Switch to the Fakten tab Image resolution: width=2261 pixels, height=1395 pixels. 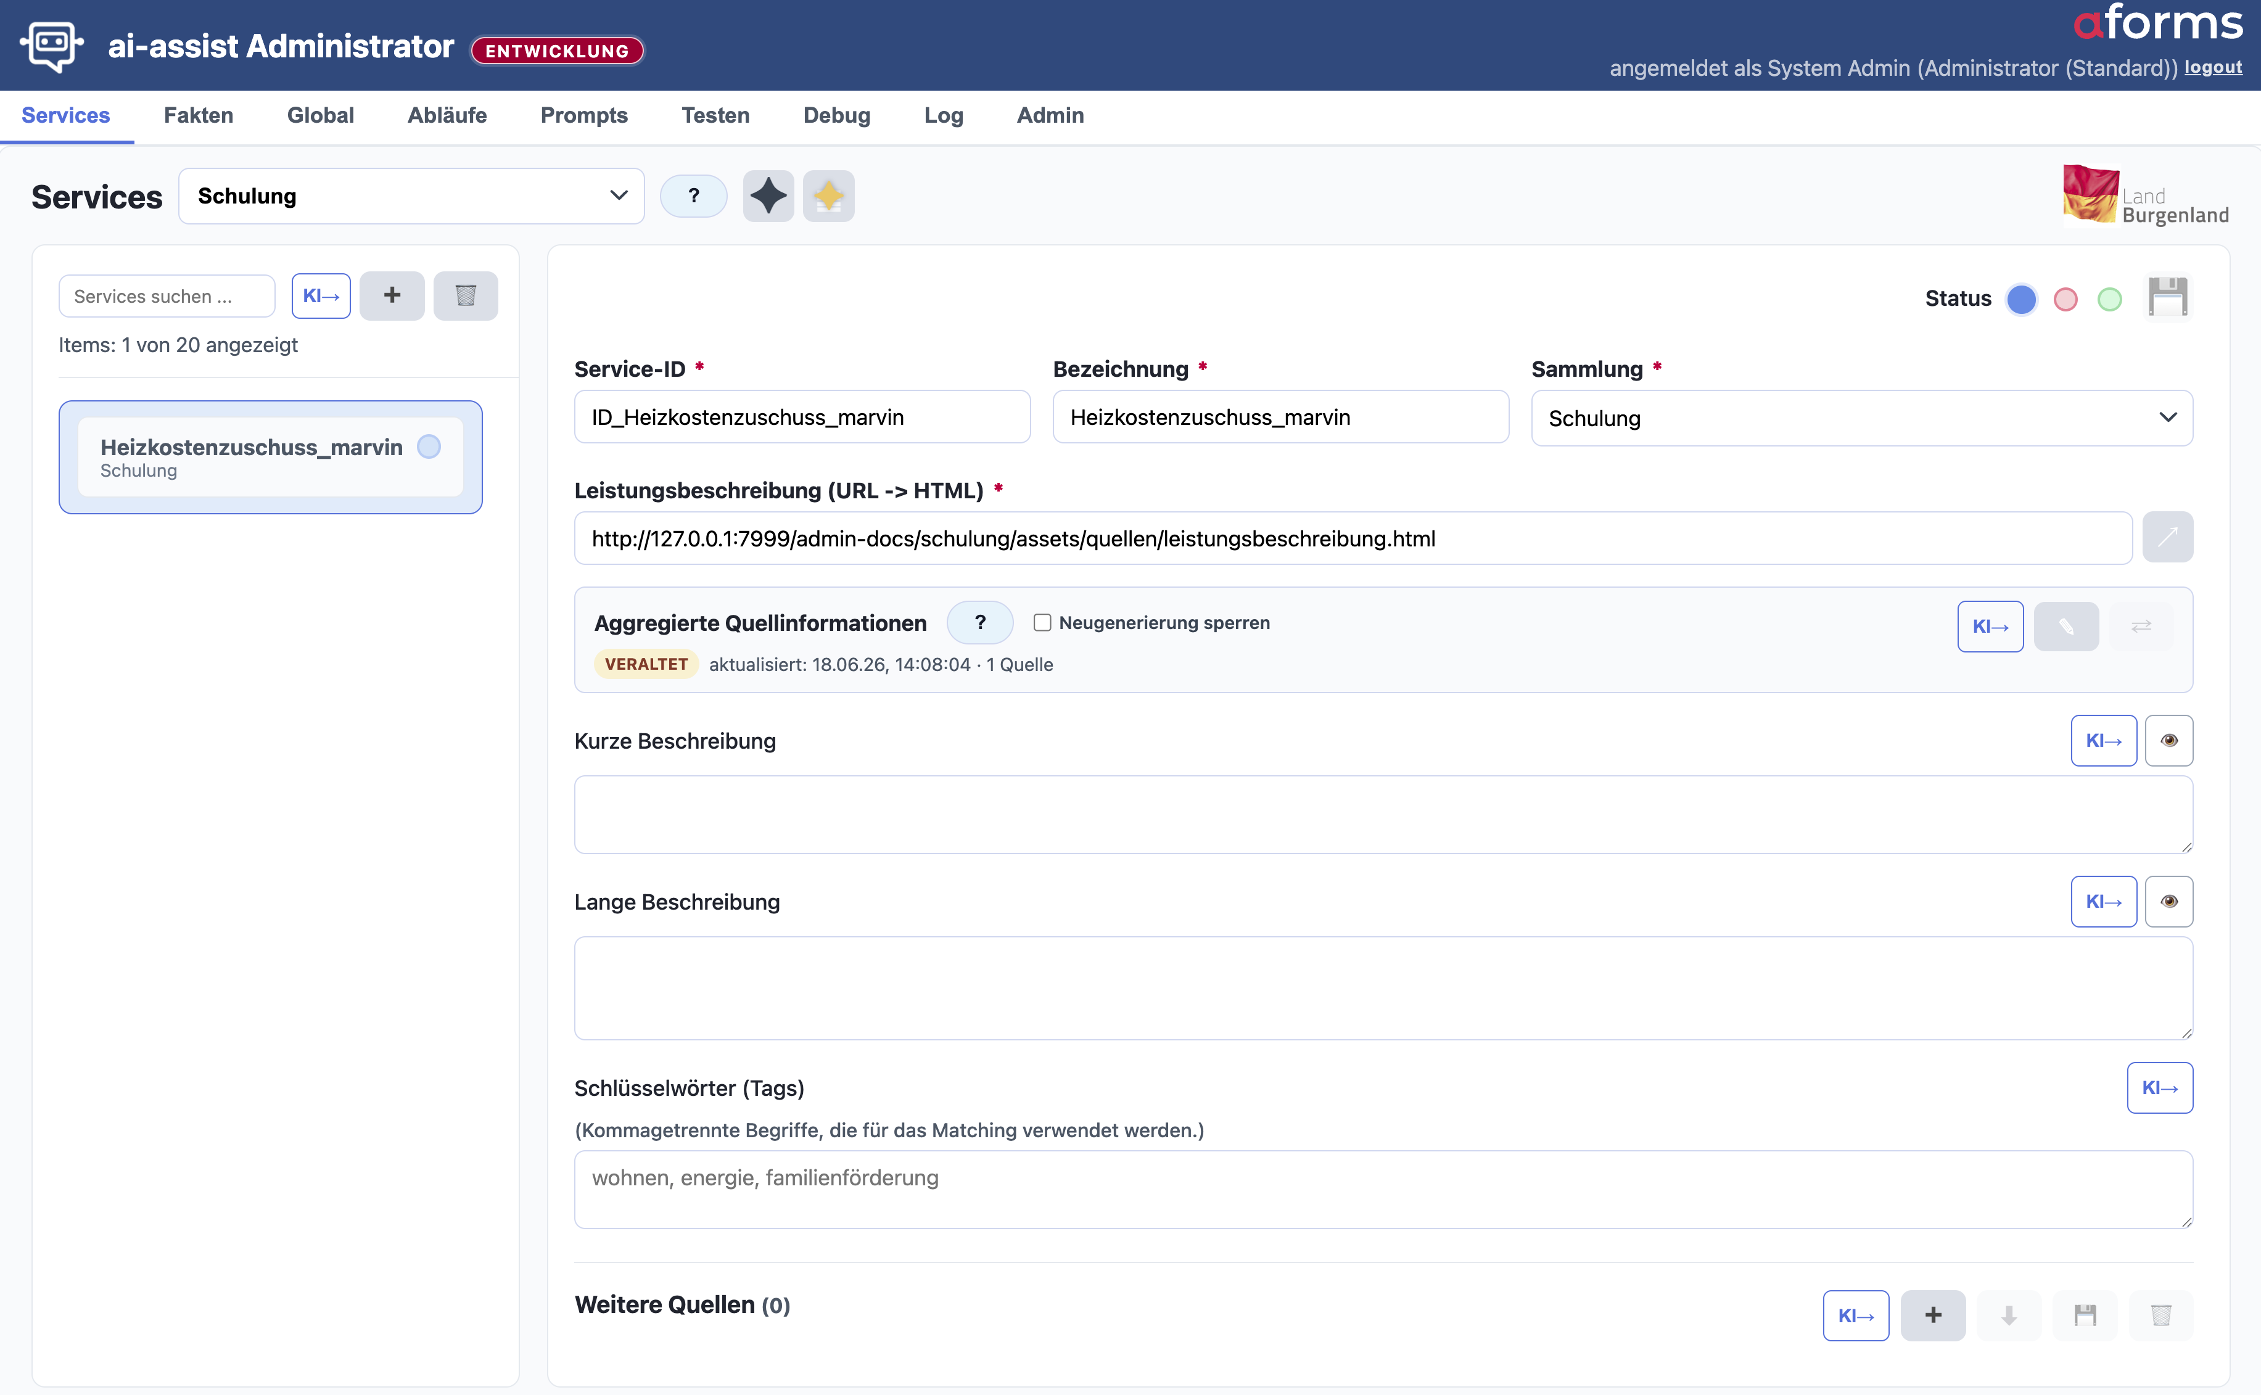[x=199, y=115]
